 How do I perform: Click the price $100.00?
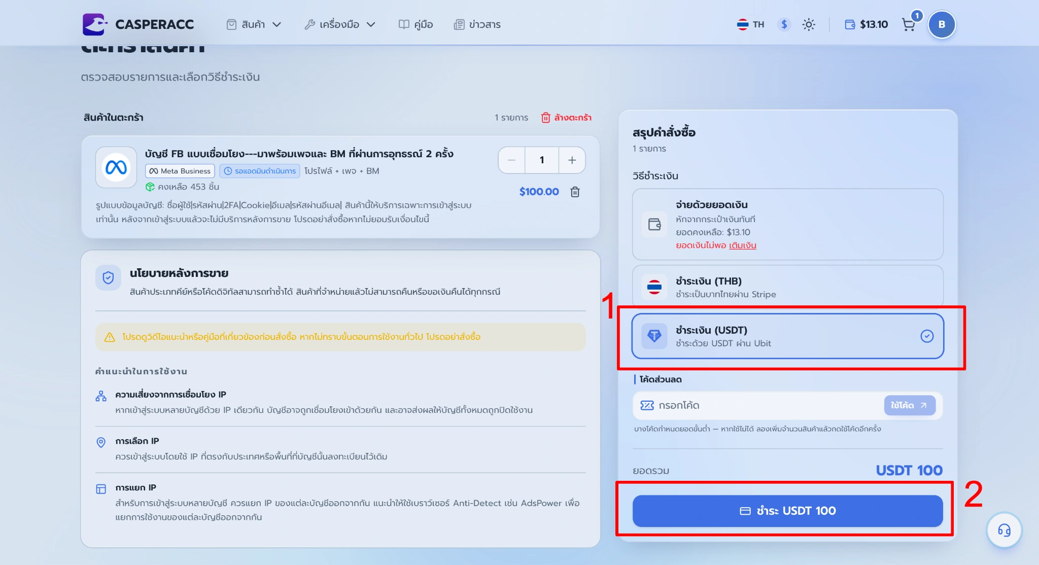(539, 192)
